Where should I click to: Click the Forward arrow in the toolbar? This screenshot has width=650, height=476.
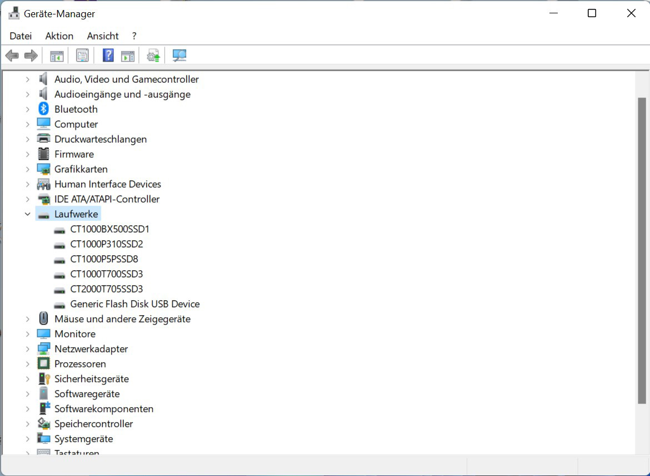(31, 55)
